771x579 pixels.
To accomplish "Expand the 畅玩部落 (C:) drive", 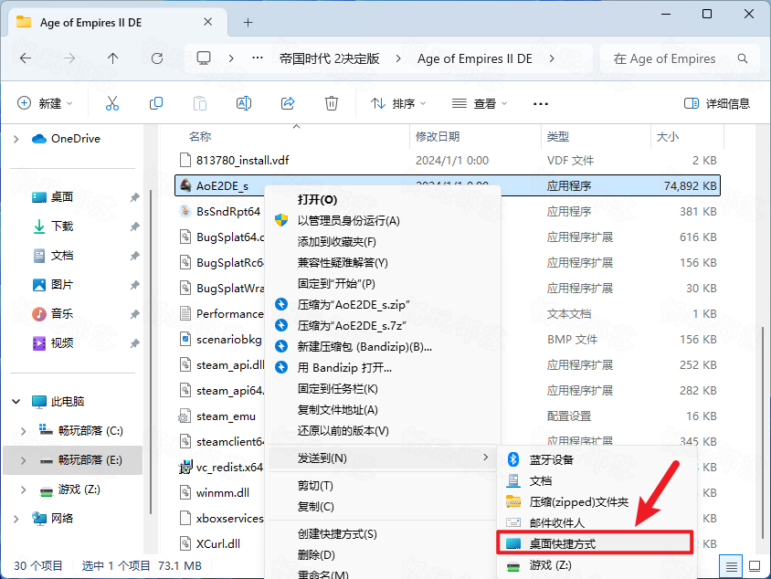I will 23,431.
